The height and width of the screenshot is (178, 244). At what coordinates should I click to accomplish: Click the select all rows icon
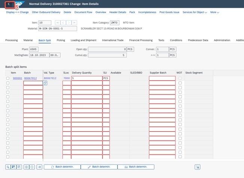[13, 167]
